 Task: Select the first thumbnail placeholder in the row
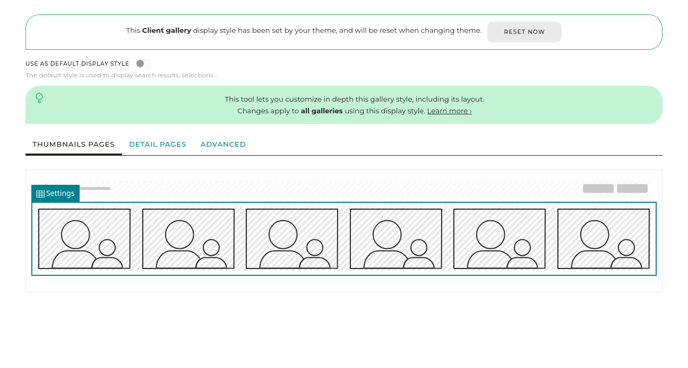click(x=84, y=238)
